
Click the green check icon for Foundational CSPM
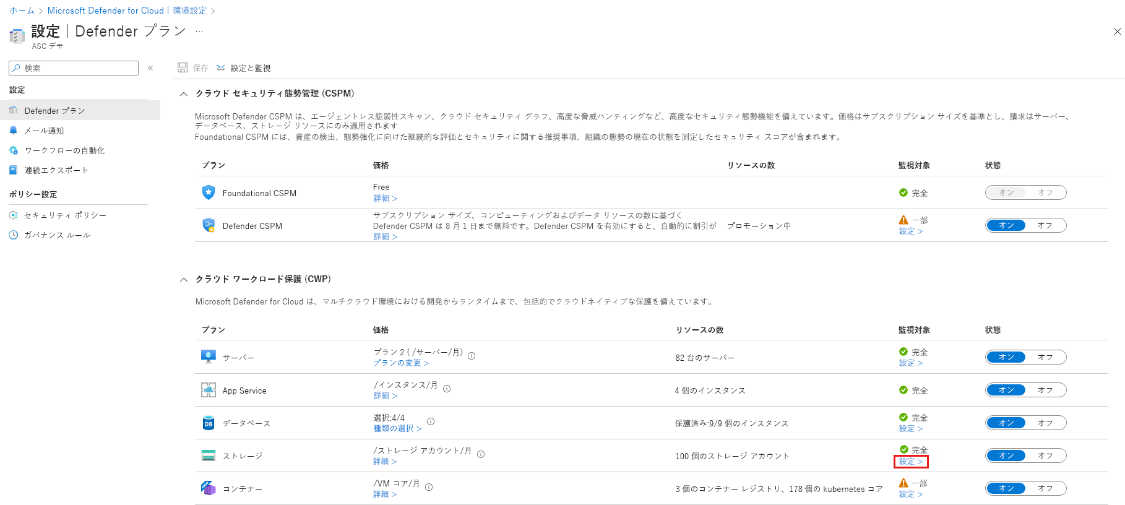(x=903, y=192)
